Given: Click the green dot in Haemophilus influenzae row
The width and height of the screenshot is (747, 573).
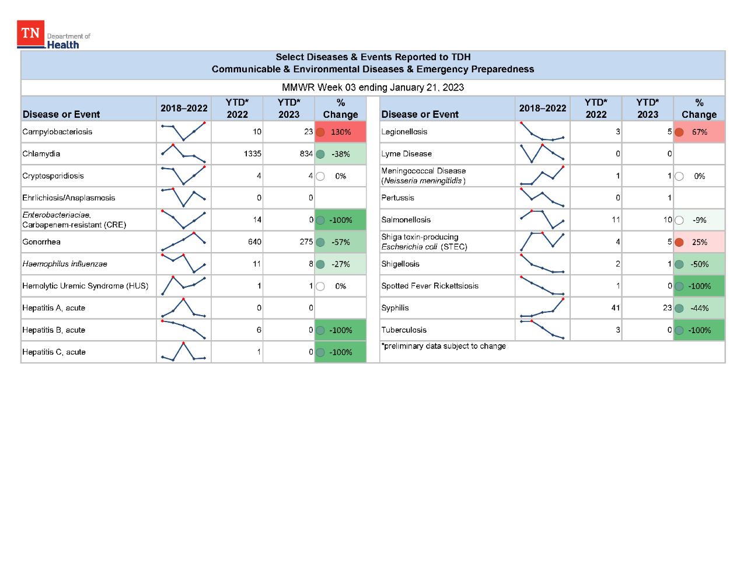Looking at the screenshot, I should [x=320, y=264].
